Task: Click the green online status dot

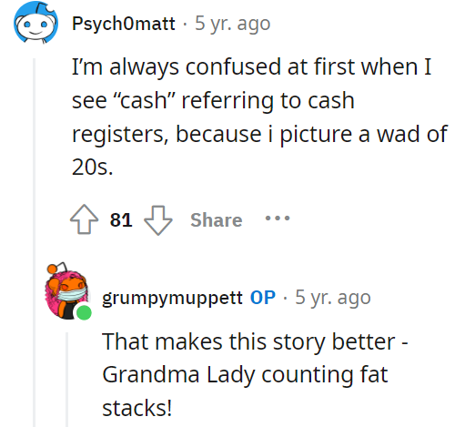Action: pos(84,313)
